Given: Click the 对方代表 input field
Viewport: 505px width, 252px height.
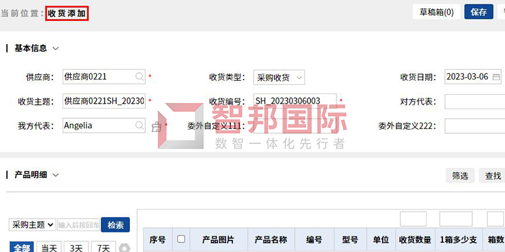Looking at the screenshot, I should (x=475, y=102).
